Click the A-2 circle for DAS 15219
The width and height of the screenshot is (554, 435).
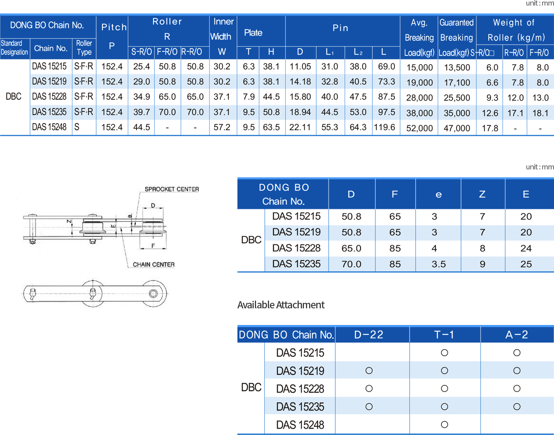(517, 371)
